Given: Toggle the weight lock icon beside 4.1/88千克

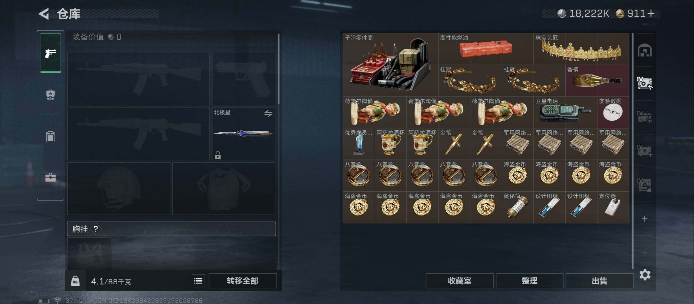Looking at the screenshot, I should pyautogui.click(x=75, y=281).
